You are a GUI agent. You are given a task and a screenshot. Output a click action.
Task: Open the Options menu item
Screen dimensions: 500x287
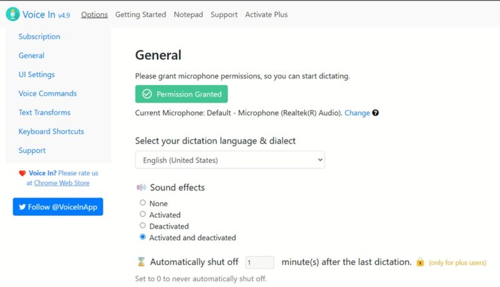tap(94, 14)
